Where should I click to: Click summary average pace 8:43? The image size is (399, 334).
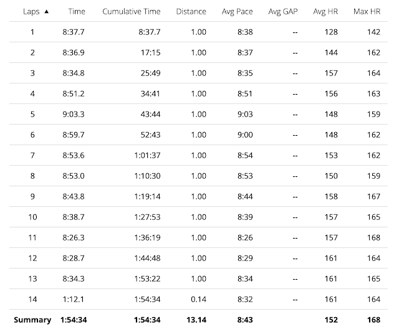coord(244,320)
